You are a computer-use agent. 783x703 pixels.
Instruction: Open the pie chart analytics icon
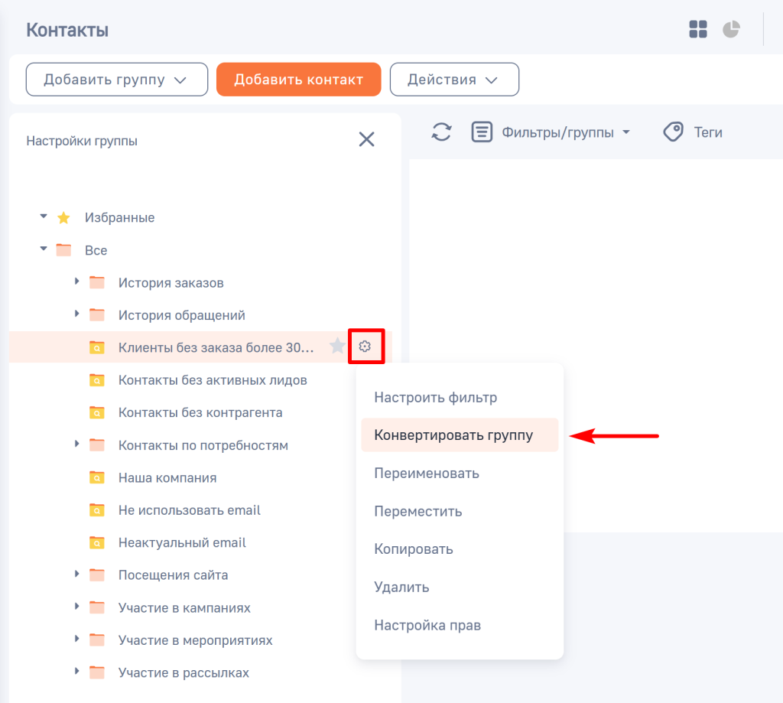[x=731, y=30]
